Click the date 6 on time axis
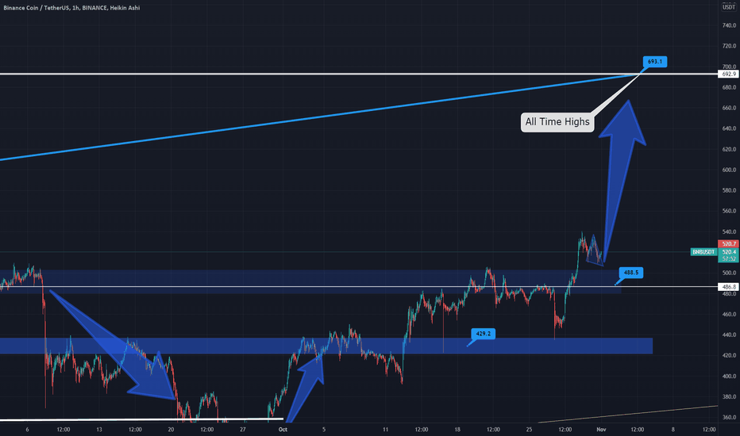Image resolution: width=740 pixels, height=436 pixels. 27,430
